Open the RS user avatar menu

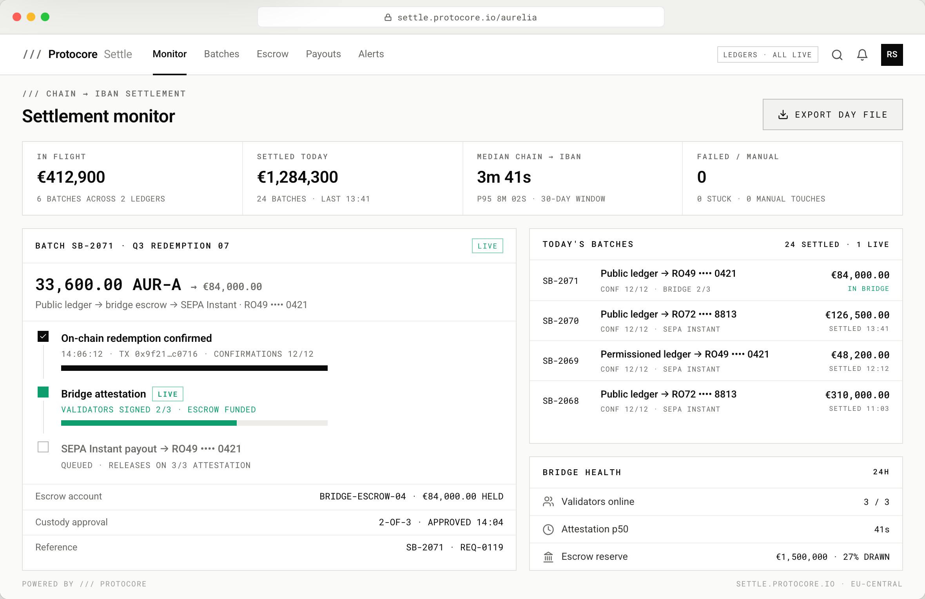892,55
